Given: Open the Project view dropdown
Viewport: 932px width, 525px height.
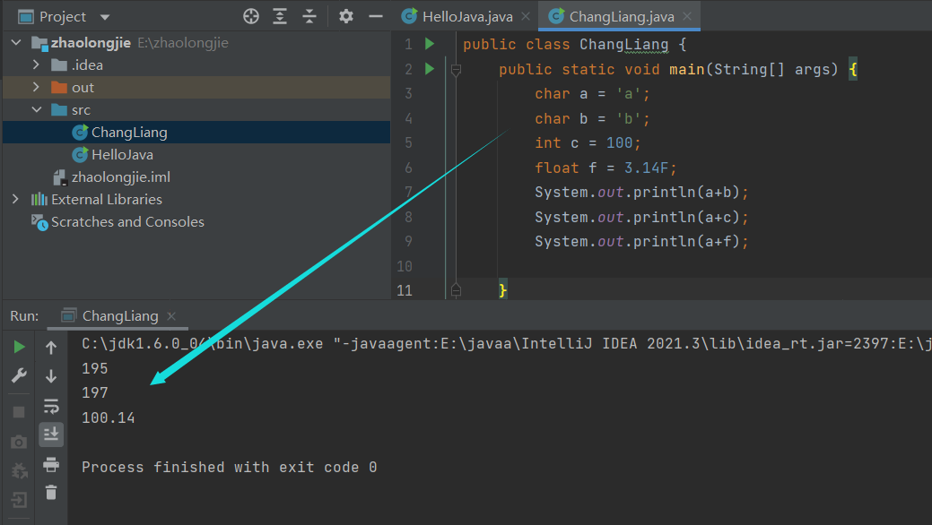Looking at the screenshot, I should tap(105, 17).
